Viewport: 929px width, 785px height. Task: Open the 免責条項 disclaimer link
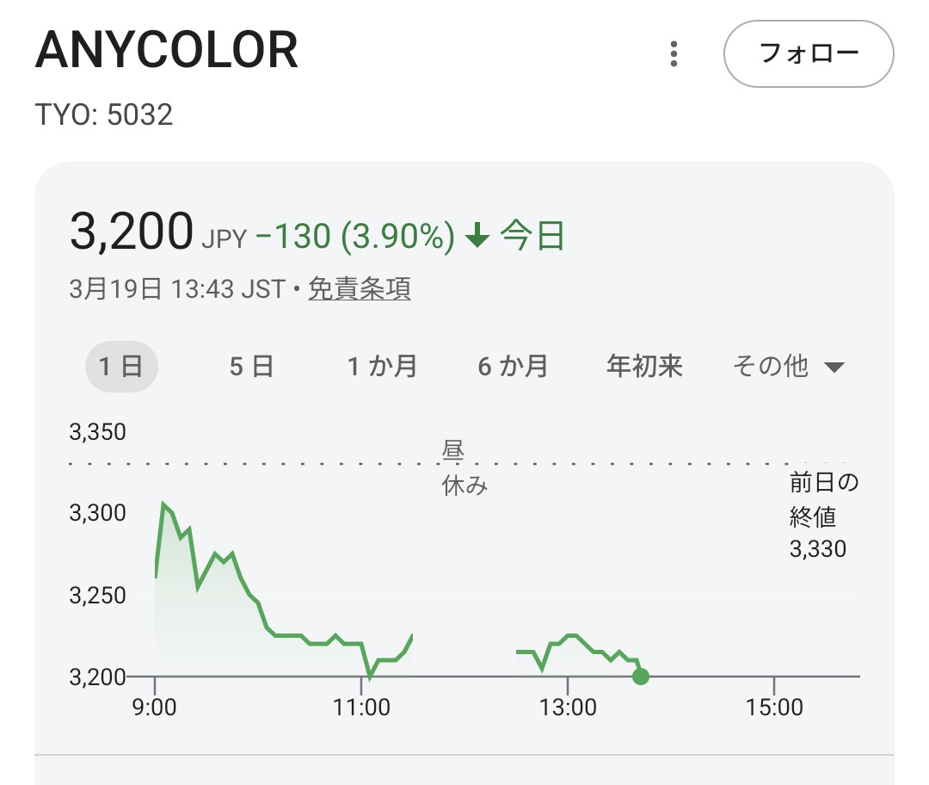[x=359, y=289]
